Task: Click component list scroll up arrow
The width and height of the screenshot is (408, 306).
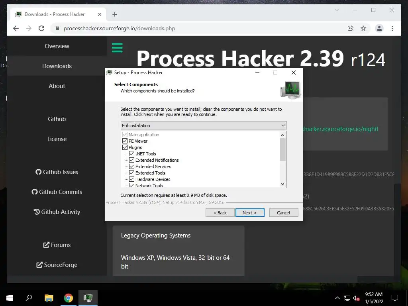Action: (283, 135)
